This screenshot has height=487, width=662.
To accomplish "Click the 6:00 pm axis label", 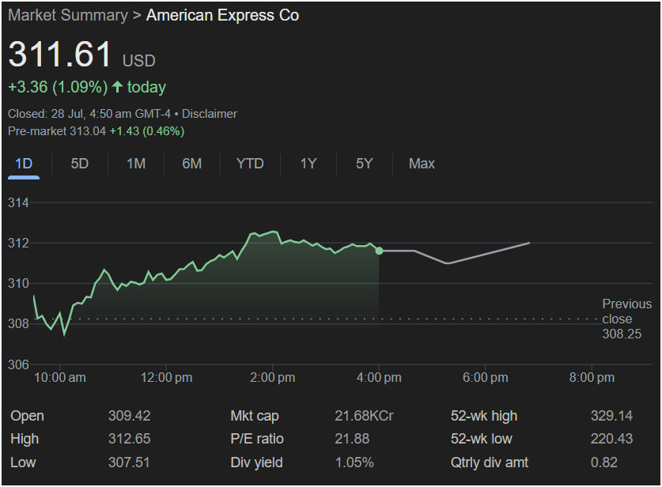I will [485, 378].
